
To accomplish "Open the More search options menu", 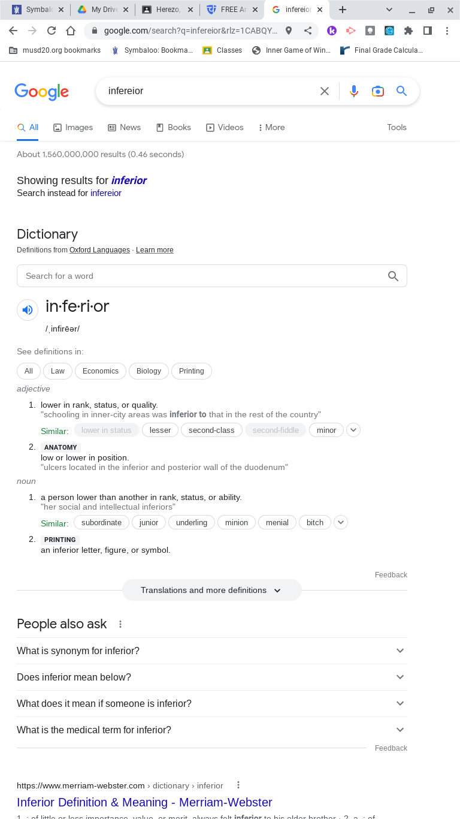I will coord(271,127).
